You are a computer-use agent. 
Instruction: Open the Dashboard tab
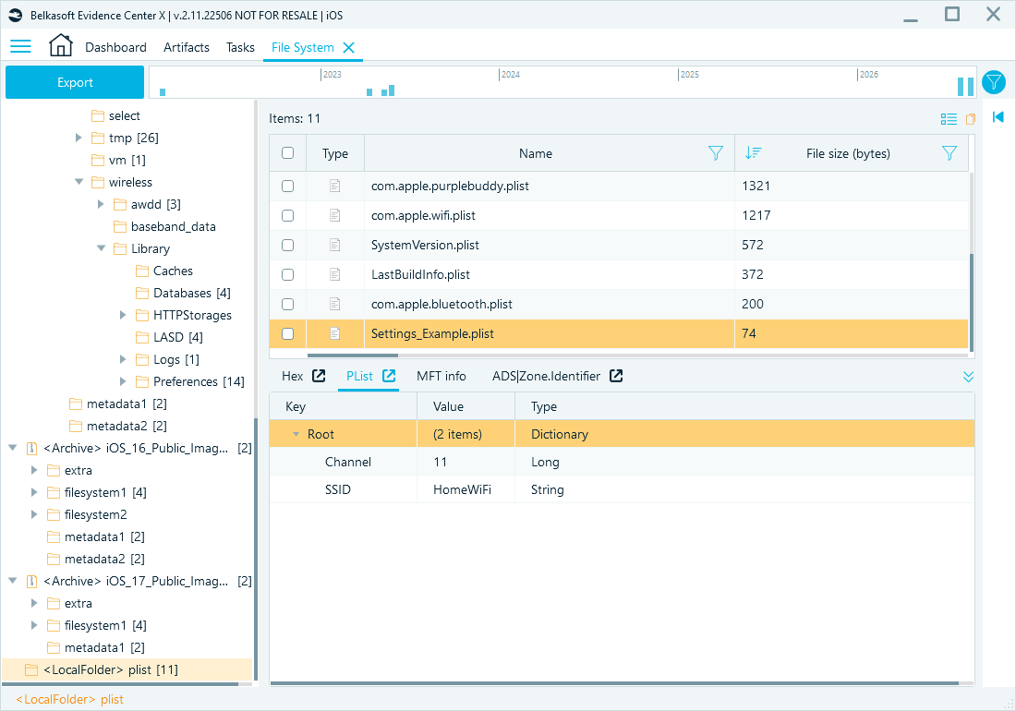(x=116, y=47)
